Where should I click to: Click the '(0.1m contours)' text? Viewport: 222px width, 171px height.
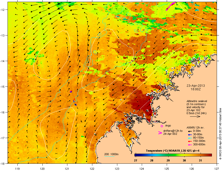coord(196,104)
